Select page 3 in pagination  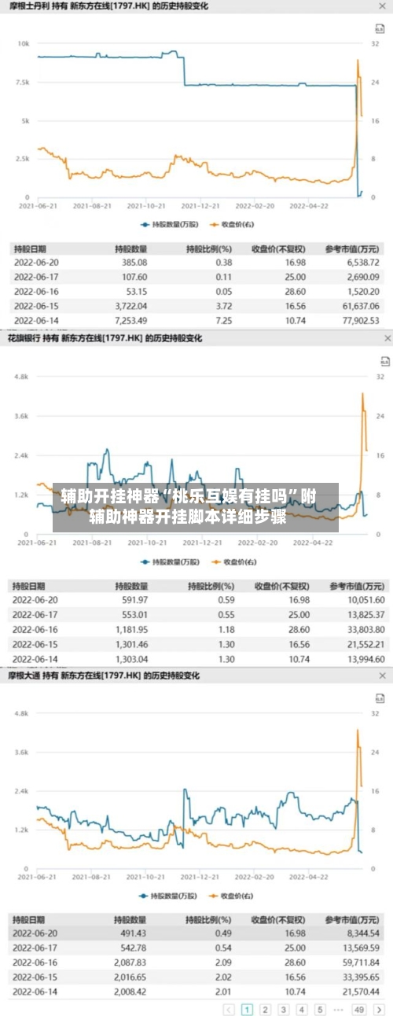[283, 1009]
